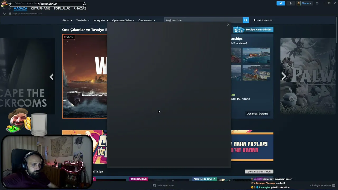Open the Rhazaz account dropdown
Image resolution: width=338 pixels, height=190 pixels.
[x=307, y=3]
